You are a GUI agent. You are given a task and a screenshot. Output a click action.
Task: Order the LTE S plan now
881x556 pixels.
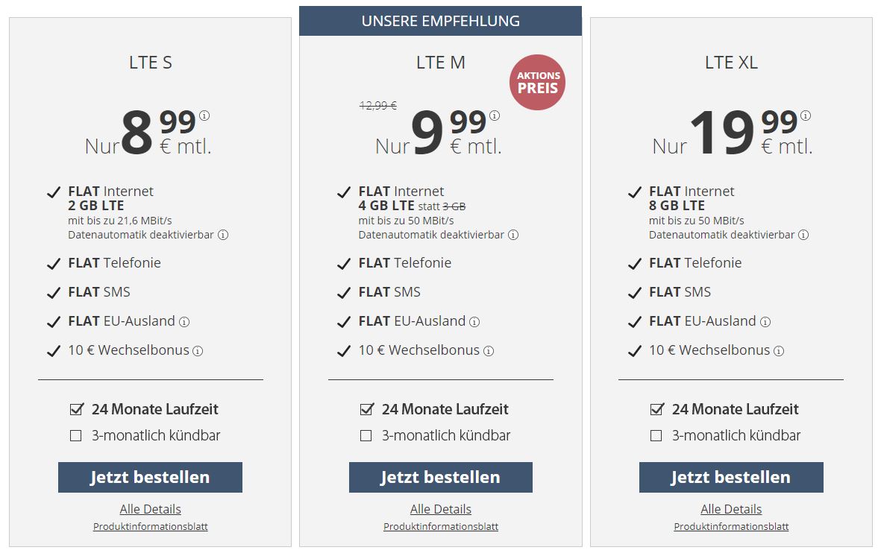[150, 478]
